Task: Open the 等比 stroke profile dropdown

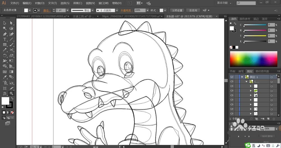Action: click(x=92, y=10)
